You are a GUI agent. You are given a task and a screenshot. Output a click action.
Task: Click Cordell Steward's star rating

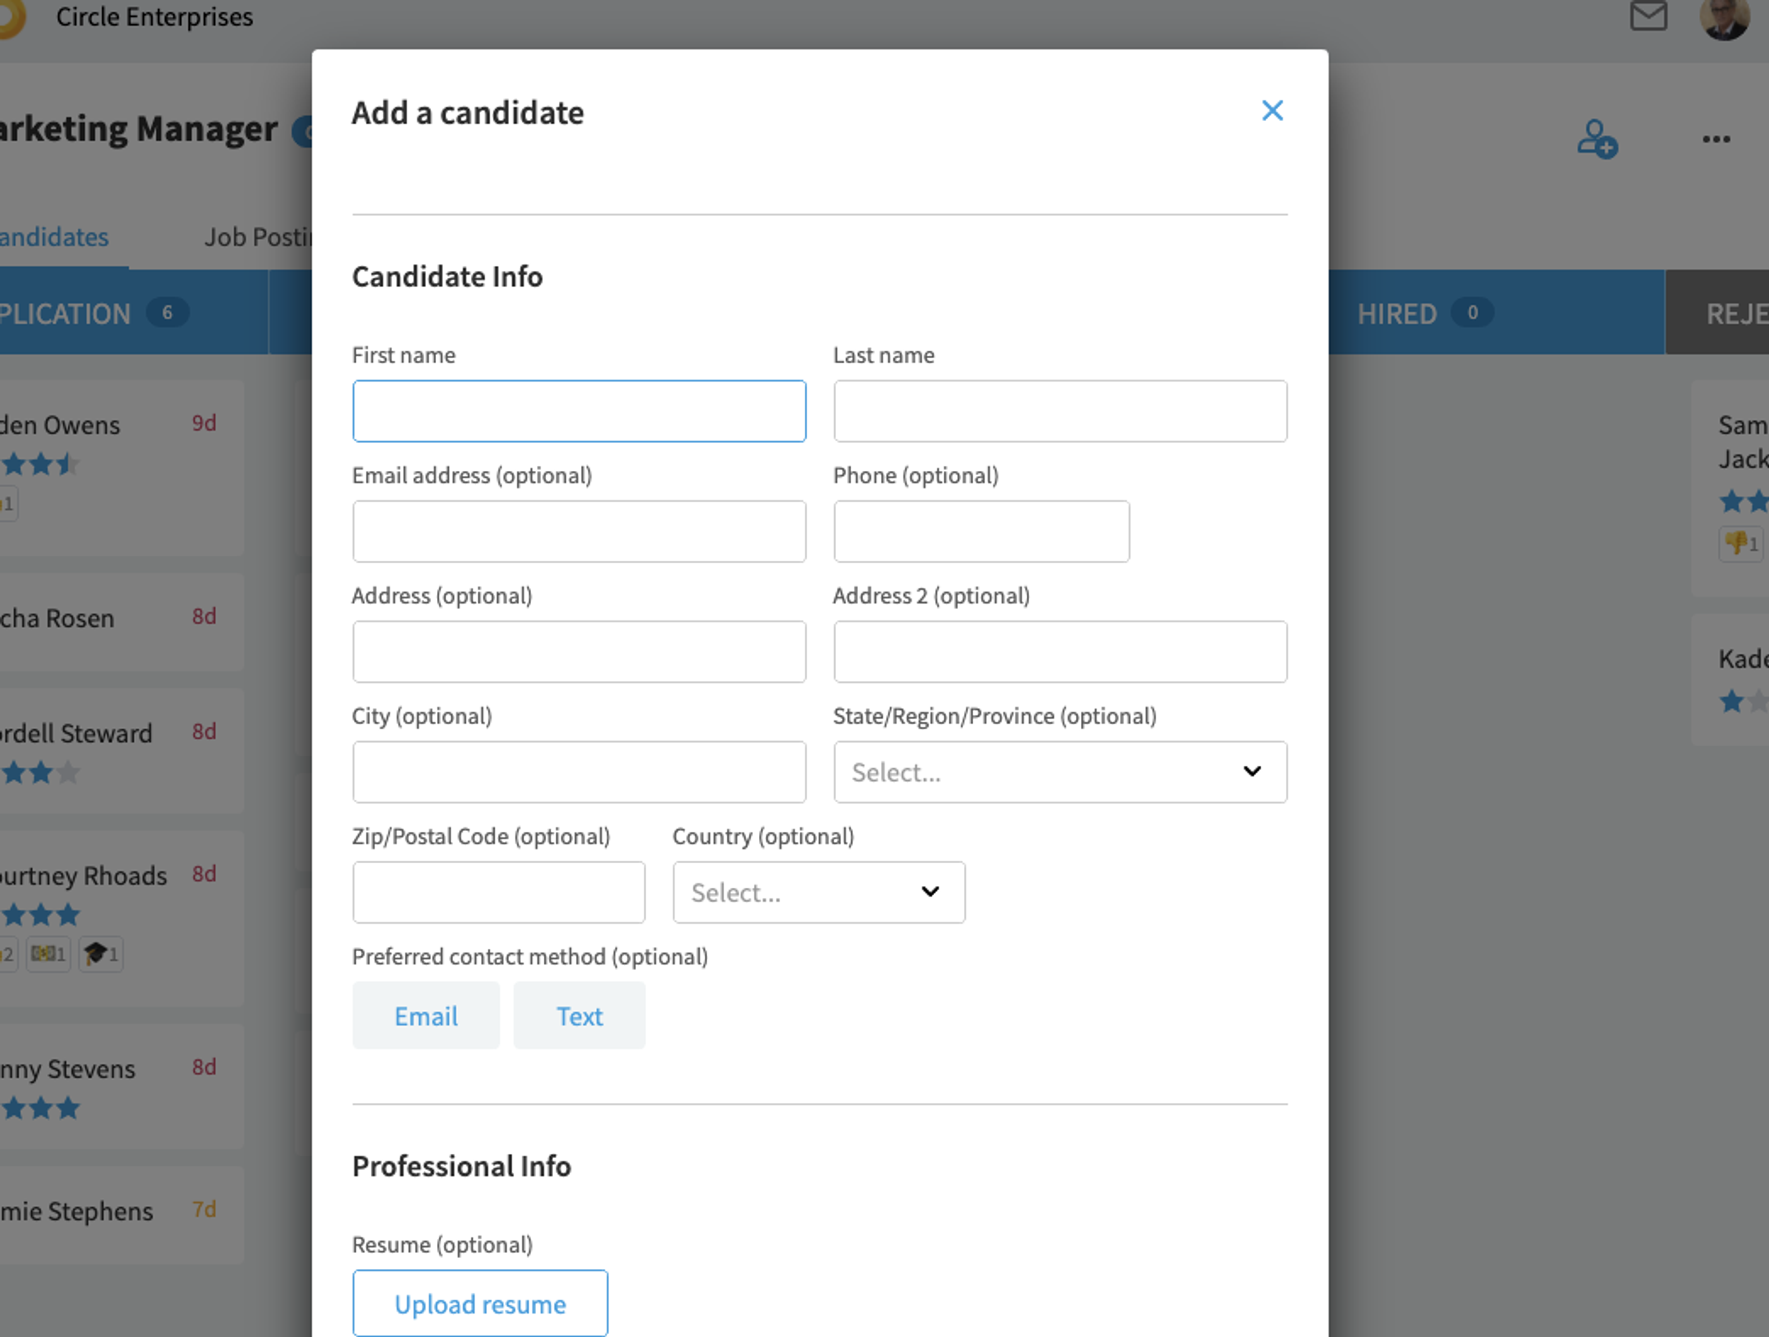pos(40,773)
